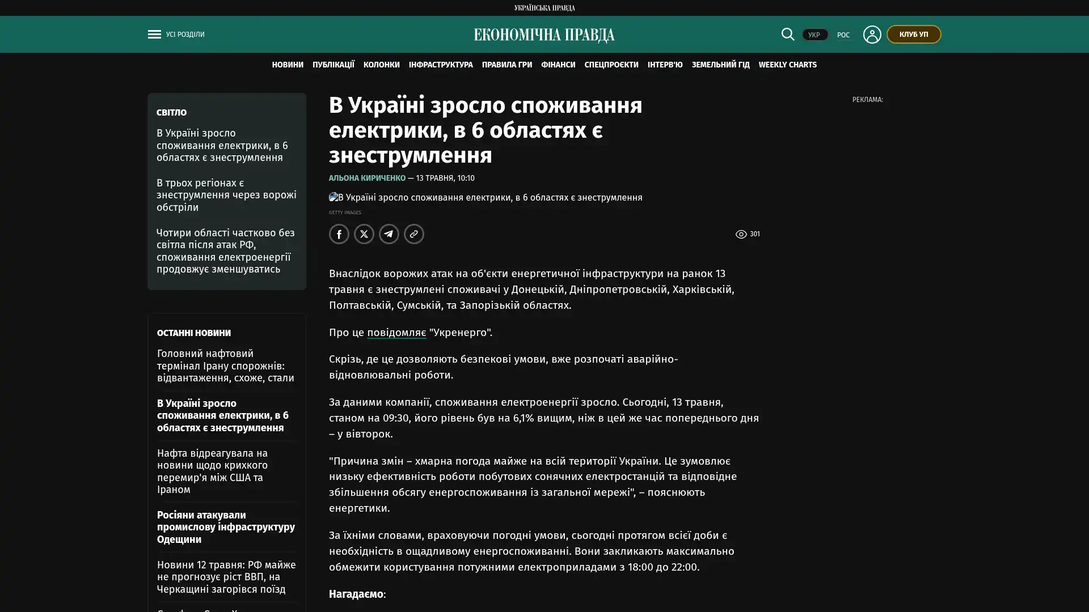Image resolution: width=1089 pixels, height=612 pixels.
Task: Open the Фінанси menu section
Action: point(558,65)
